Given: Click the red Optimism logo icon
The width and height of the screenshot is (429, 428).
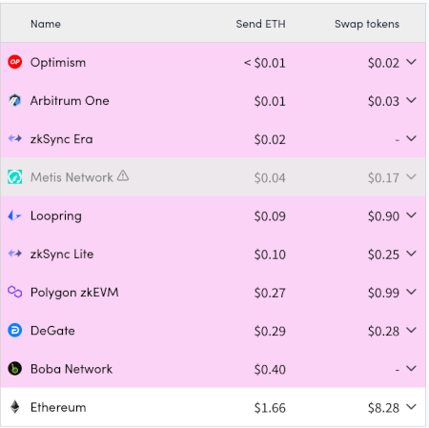Looking at the screenshot, I should pyautogui.click(x=15, y=62).
